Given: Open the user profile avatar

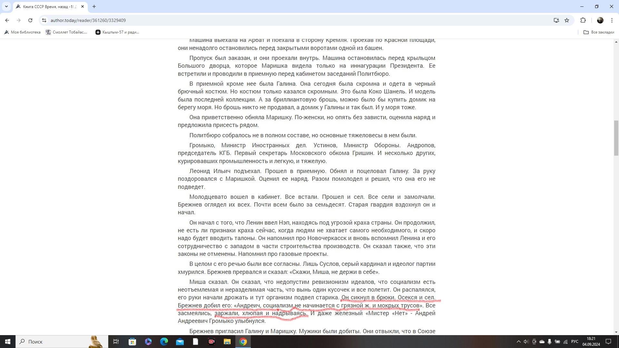Looking at the screenshot, I should [x=600, y=20].
